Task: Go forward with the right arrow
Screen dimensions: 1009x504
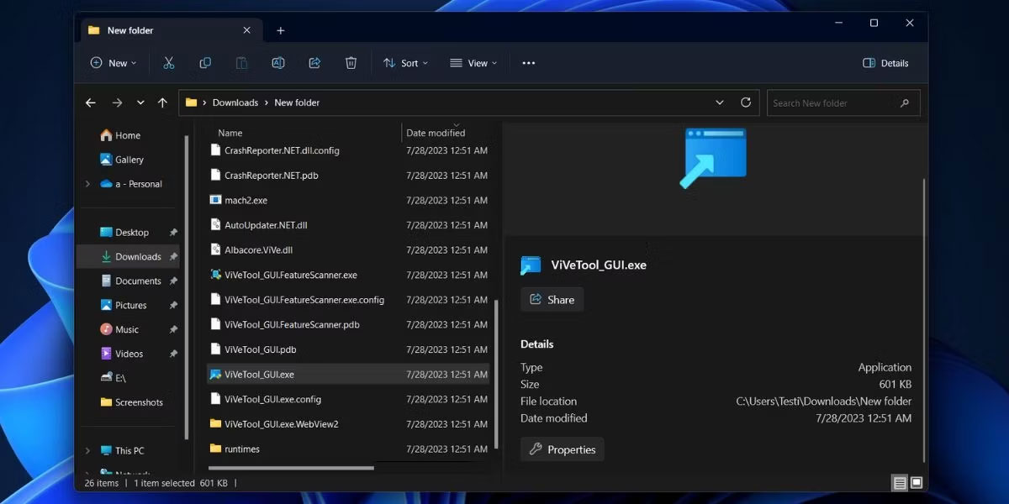Action: (117, 102)
